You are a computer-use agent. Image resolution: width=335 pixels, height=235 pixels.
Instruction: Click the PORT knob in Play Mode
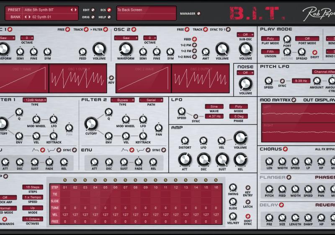(x=287, y=39)
